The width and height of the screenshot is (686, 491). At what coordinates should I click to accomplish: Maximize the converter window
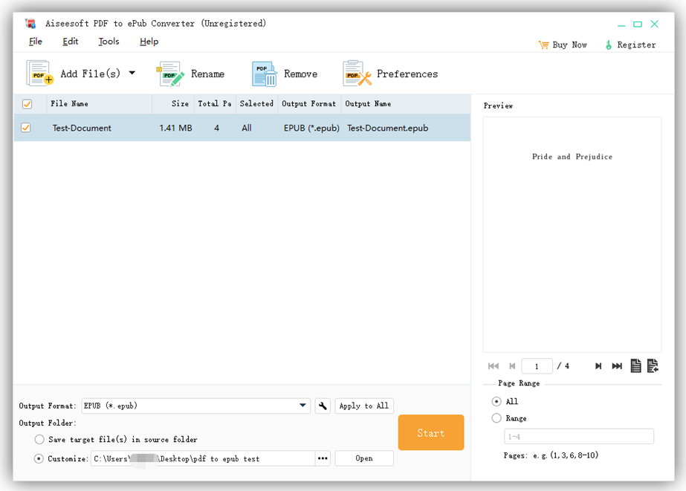pos(638,25)
